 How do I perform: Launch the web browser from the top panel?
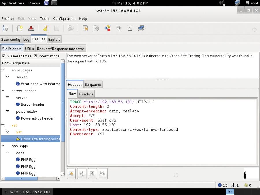46,3
